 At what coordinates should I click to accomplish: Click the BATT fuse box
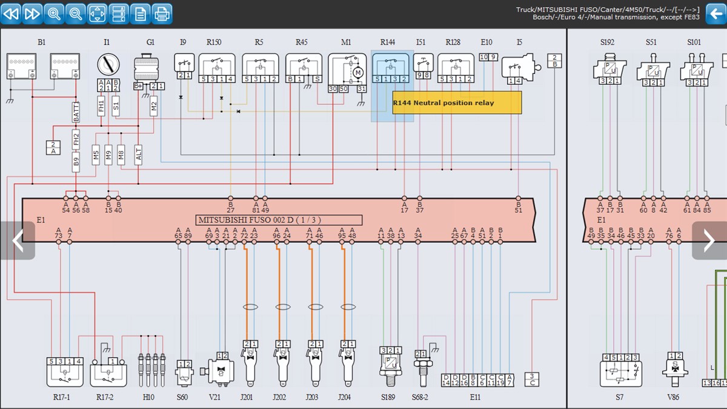click(76, 113)
